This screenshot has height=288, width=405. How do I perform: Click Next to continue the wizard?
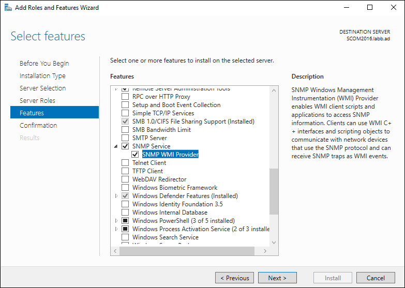point(277,278)
